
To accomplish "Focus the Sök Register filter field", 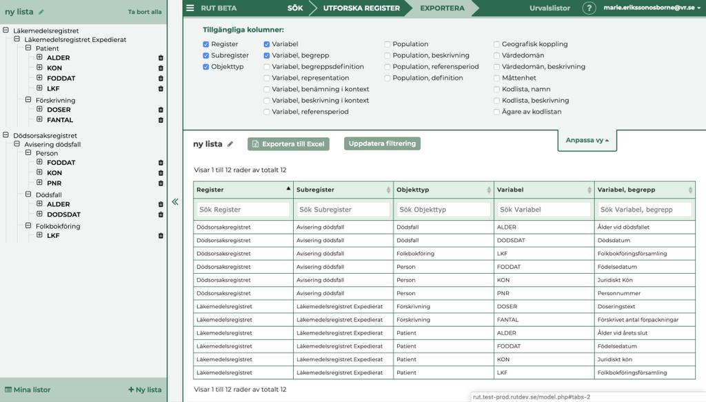I will tap(243, 210).
